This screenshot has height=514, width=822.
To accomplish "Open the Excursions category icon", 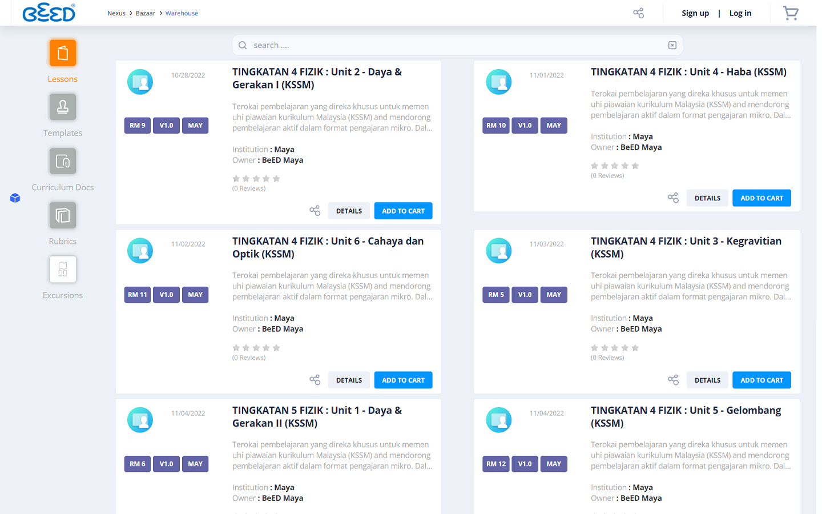I will click(x=63, y=269).
